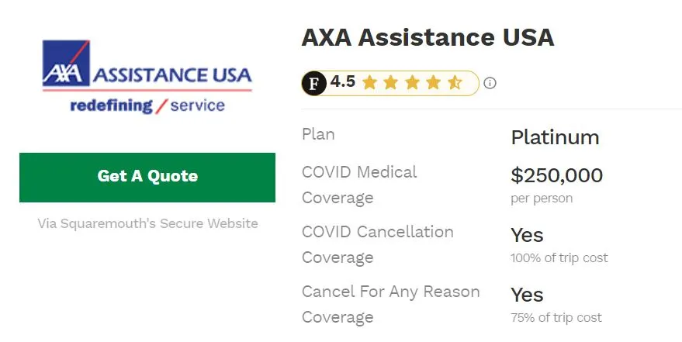This screenshot has width=682, height=342.
Task: Click the fourth gold rating star
Action: tap(433, 82)
